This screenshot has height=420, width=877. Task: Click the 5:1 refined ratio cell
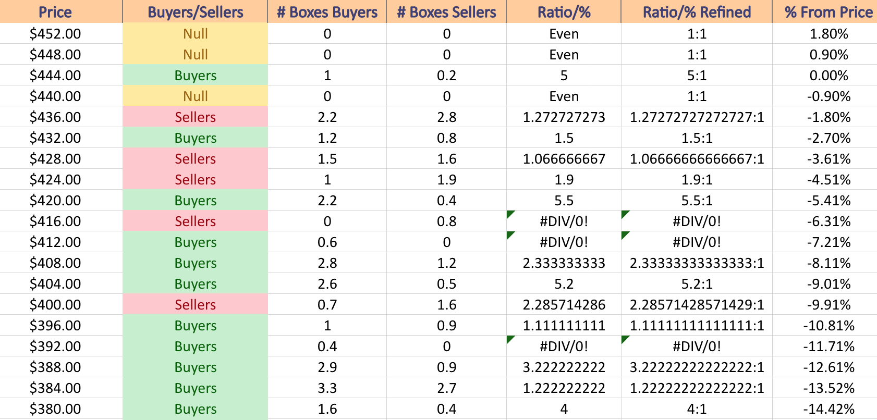(697, 76)
